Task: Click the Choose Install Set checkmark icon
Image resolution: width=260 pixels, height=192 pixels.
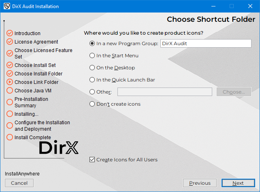Action: click(x=10, y=65)
